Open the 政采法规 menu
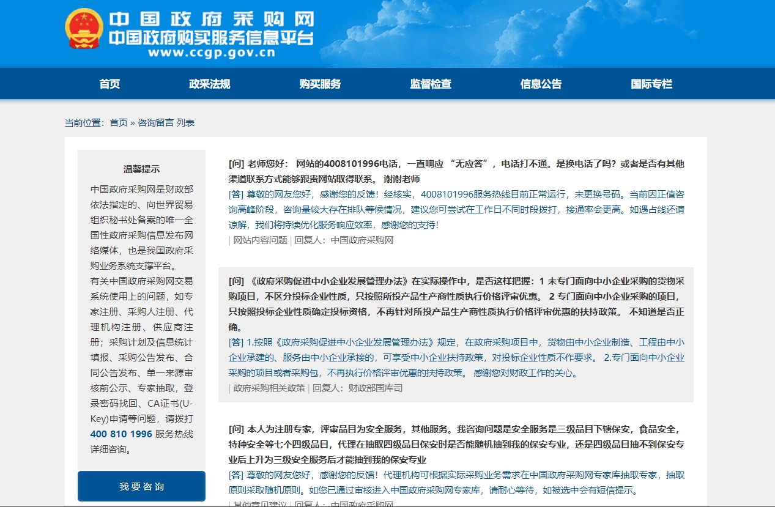Viewport: 775px width, 507px height. [x=209, y=84]
